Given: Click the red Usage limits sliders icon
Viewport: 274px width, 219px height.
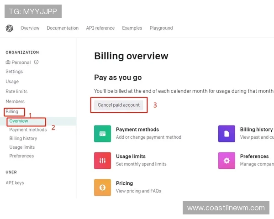Looking at the screenshot, I should tap(103, 161).
